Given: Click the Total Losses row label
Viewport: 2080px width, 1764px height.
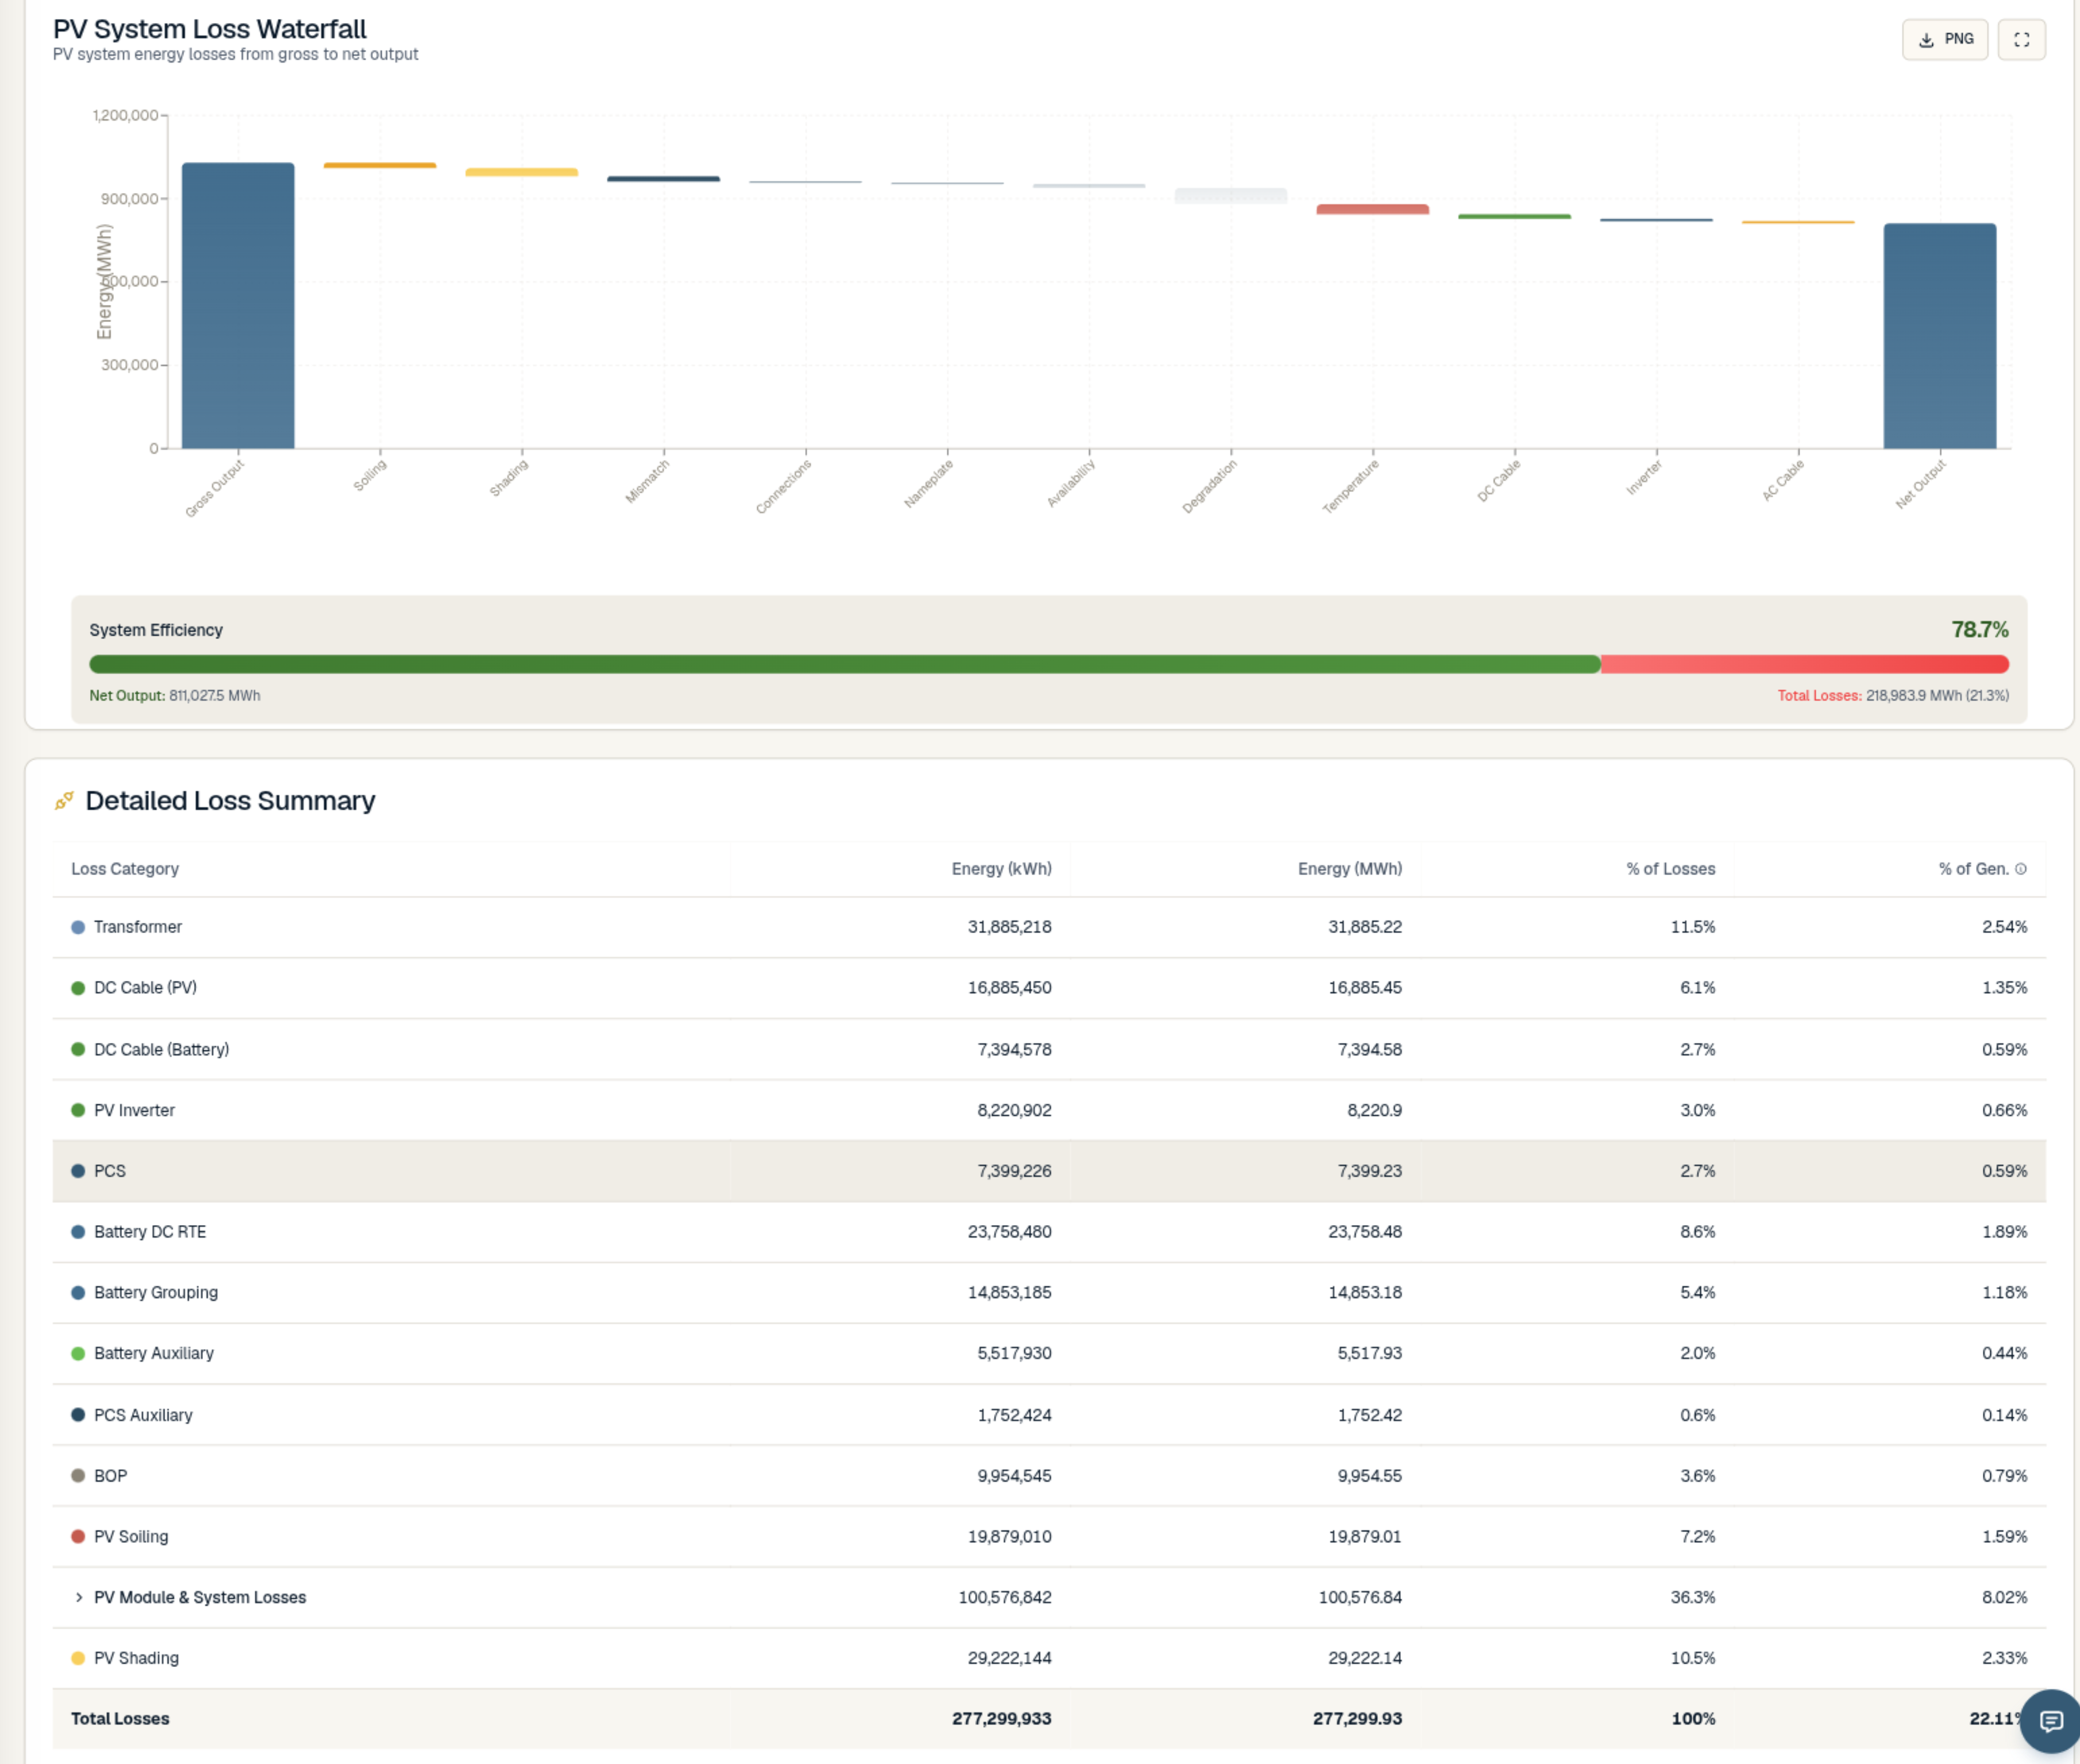Looking at the screenshot, I should (120, 1718).
